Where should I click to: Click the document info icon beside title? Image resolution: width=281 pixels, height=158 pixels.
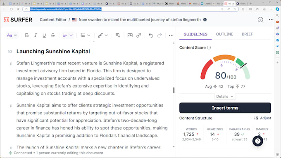tap(205, 20)
